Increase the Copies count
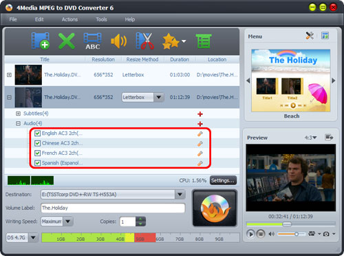The image size is (344, 256). [140, 219]
